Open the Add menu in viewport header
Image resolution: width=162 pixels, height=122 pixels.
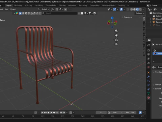pos(7,9)
